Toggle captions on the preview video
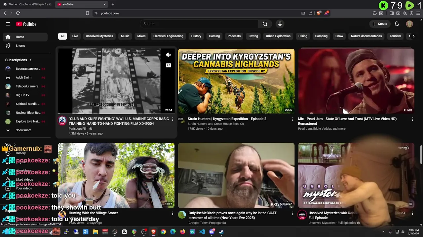423x237 pixels. pyautogui.click(x=169, y=65)
